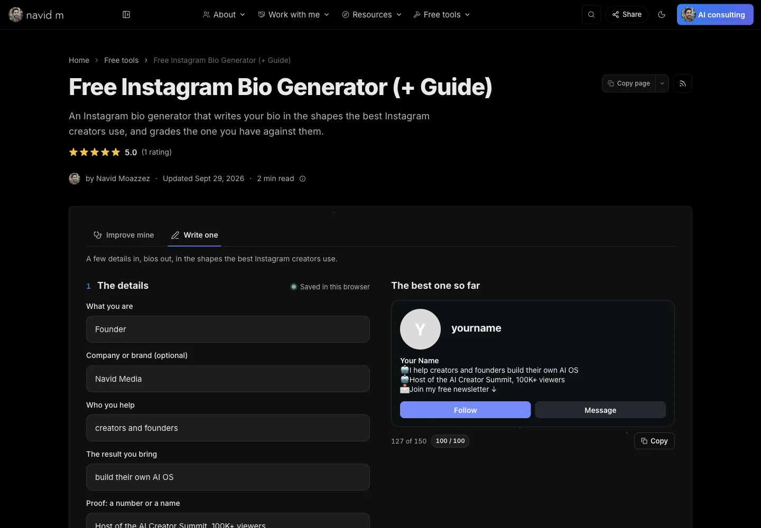761x528 pixels.
Task: Click the Y profile avatar in preview
Action: [x=420, y=329]
